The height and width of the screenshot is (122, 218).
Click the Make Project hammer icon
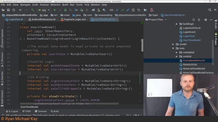click(x=33, y=10)
